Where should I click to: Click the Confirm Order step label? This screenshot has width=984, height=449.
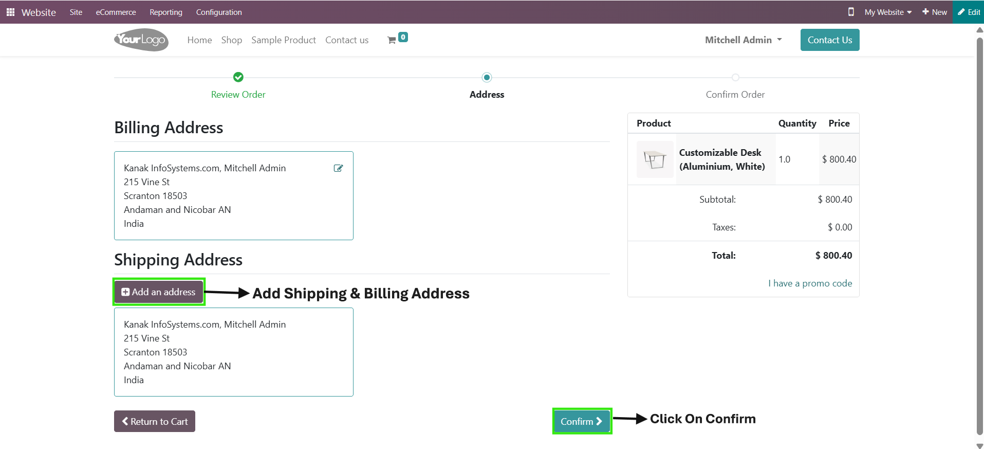click(735, 95)
